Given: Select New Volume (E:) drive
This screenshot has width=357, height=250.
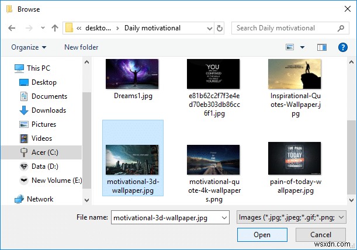Looking at the screenshot, I should (51, 180).
